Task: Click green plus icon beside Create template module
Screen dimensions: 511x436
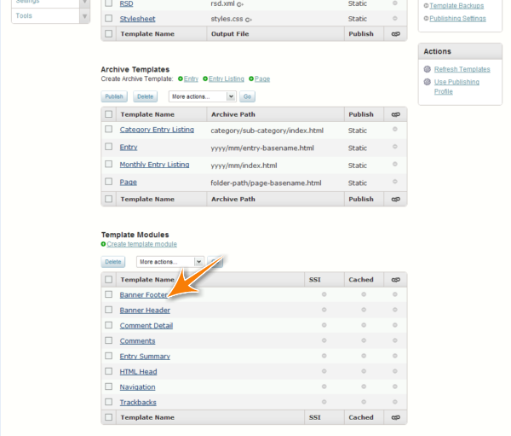Action: coord(103,244)
